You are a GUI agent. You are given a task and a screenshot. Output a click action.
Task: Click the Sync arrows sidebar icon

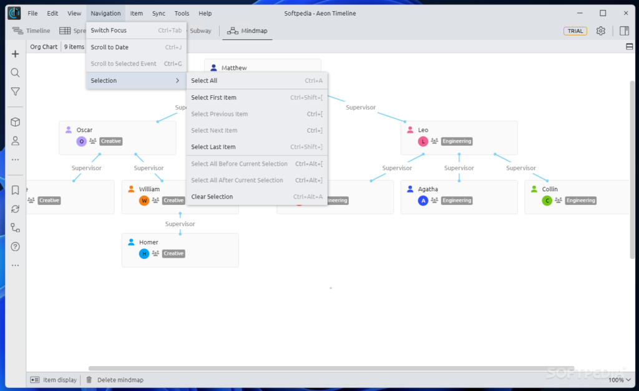[15, 209]
